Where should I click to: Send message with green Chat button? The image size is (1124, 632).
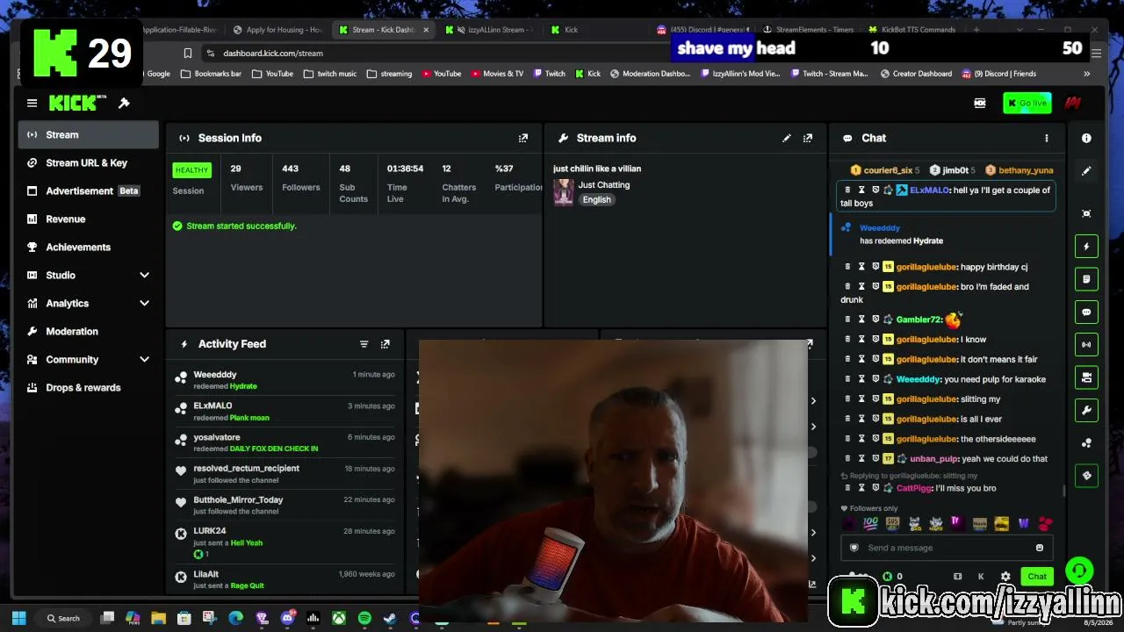point(1037,577)
